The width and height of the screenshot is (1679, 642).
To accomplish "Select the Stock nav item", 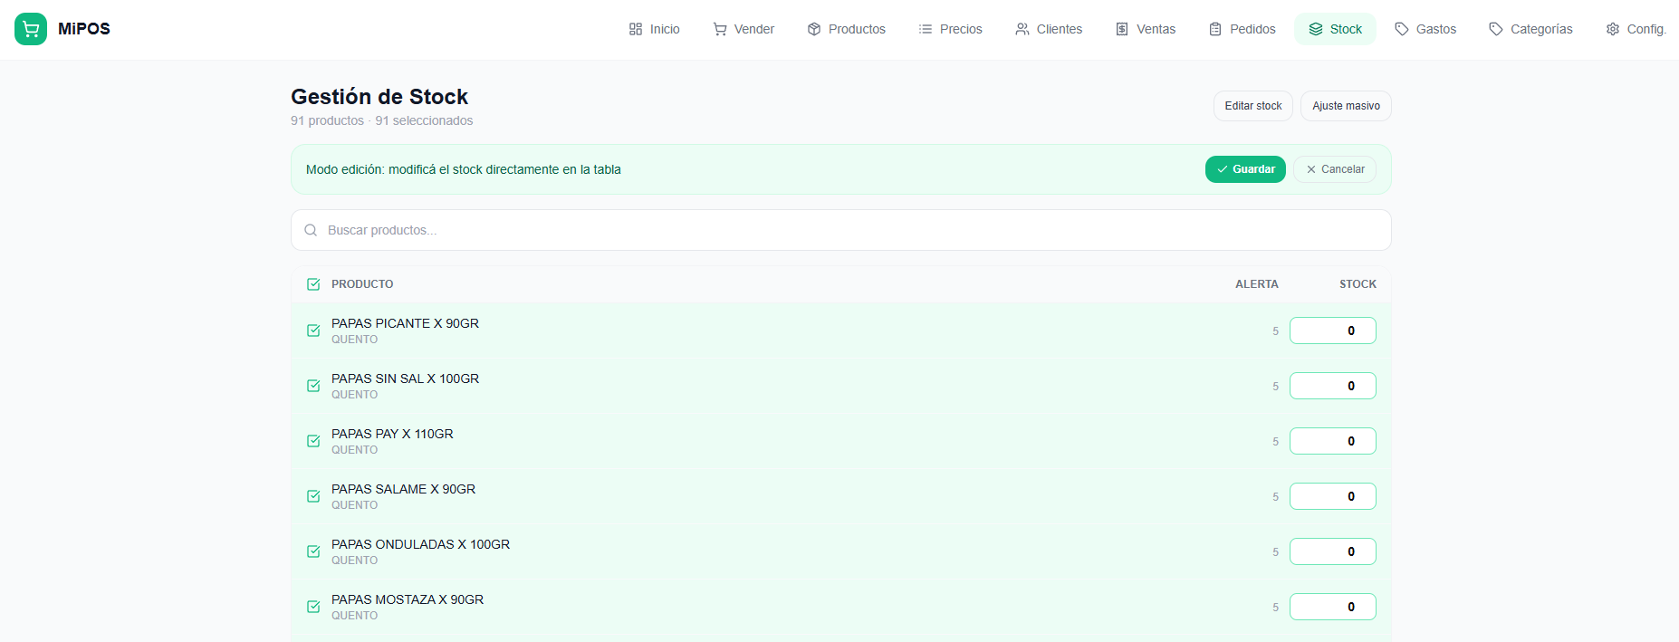I will [1335, 29].
